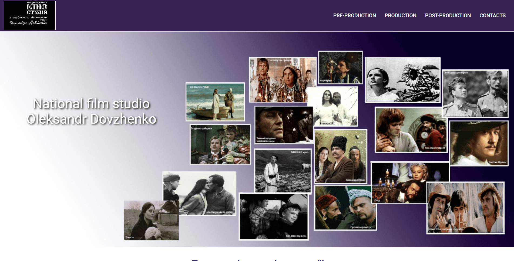Open the 'Чорна рада' film still
The width and height of the screenshot is (514, 261).
click(x=341, y=67)
